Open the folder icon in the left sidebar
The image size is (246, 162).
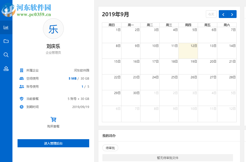tap(6, 41)
